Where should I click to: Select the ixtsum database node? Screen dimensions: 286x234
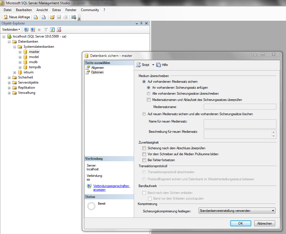pos(28,72)
